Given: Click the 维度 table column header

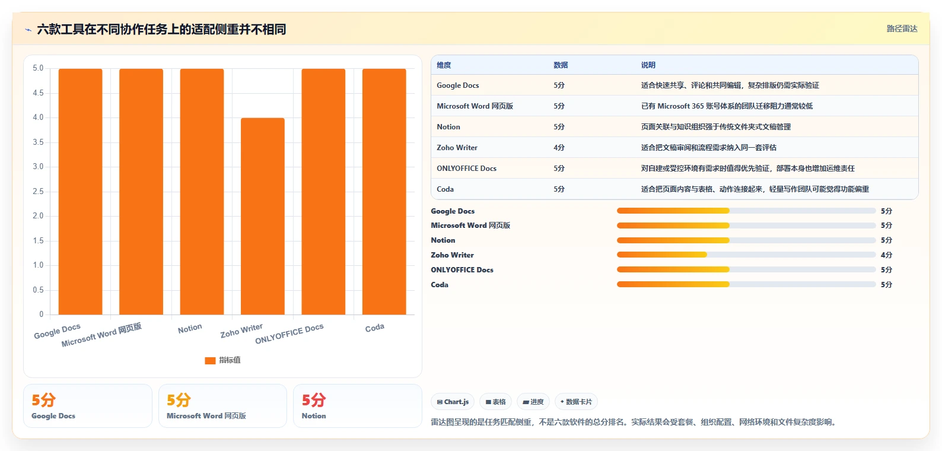Looking at the screenshot, I should tap(444, 65).
